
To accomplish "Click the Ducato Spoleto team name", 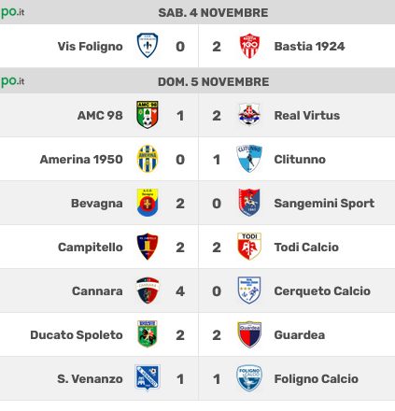I will point(77,335).
